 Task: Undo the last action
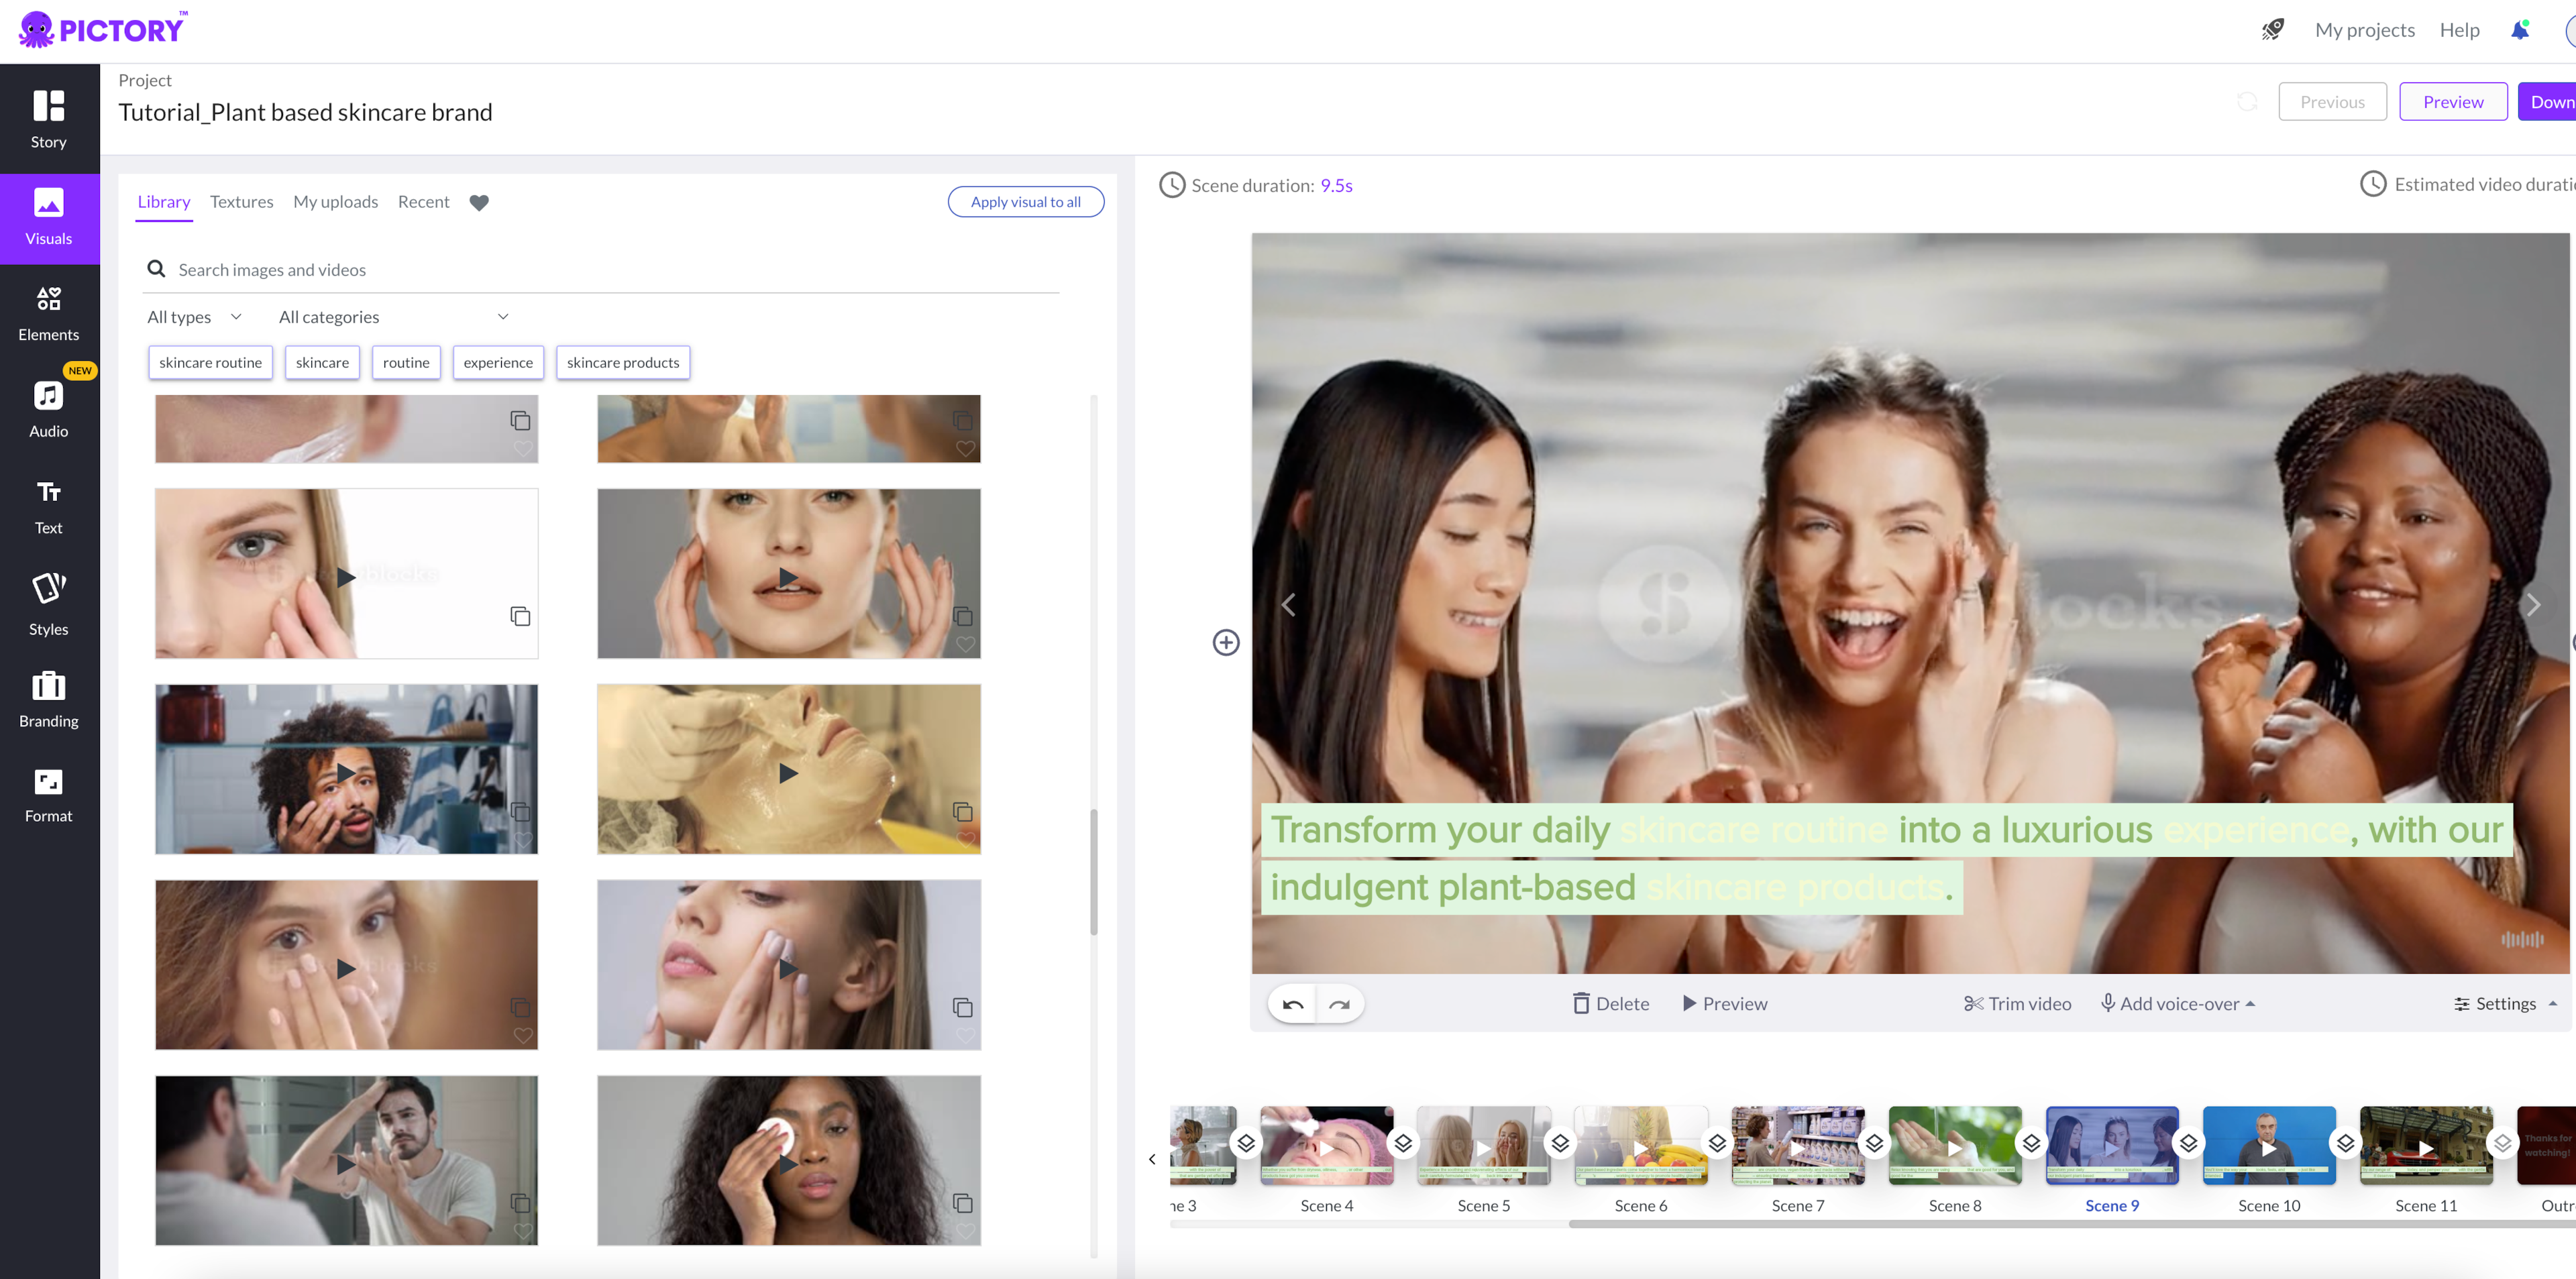tap(1292, 1004)
